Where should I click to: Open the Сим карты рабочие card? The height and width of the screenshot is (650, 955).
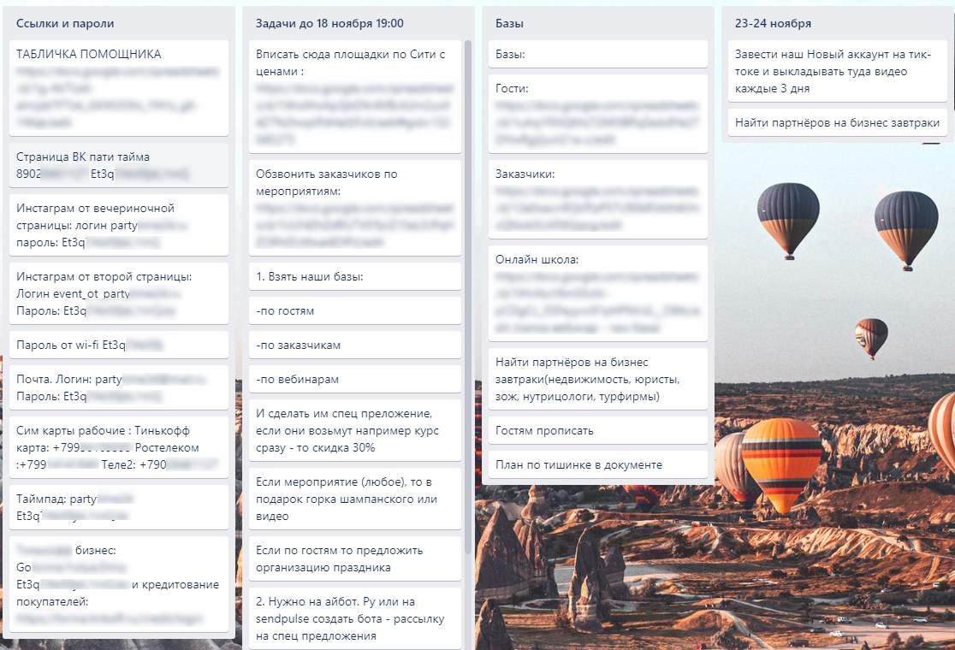(119, 446)
